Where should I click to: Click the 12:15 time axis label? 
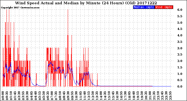[89, 96]
